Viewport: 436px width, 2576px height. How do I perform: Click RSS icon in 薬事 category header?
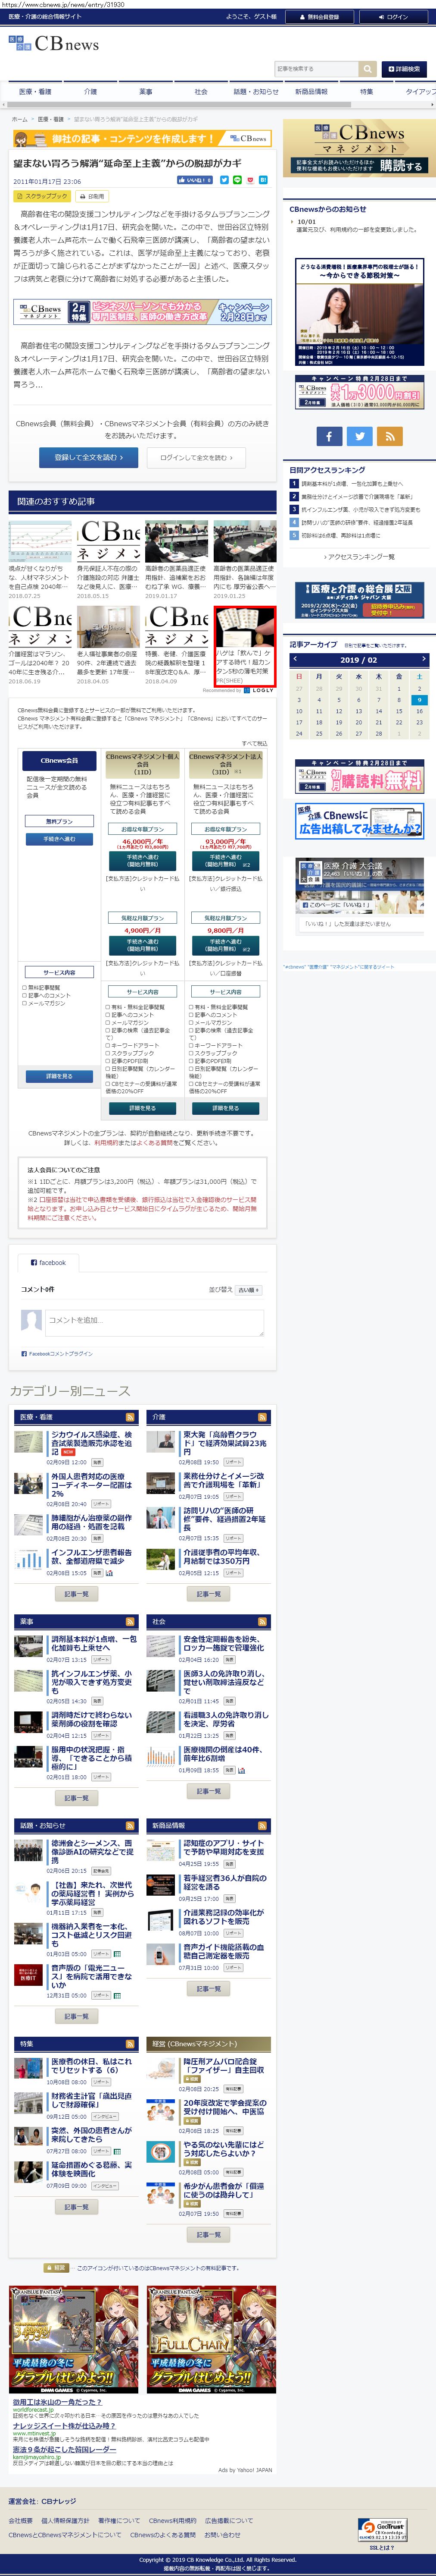(x=130, y=1621)
